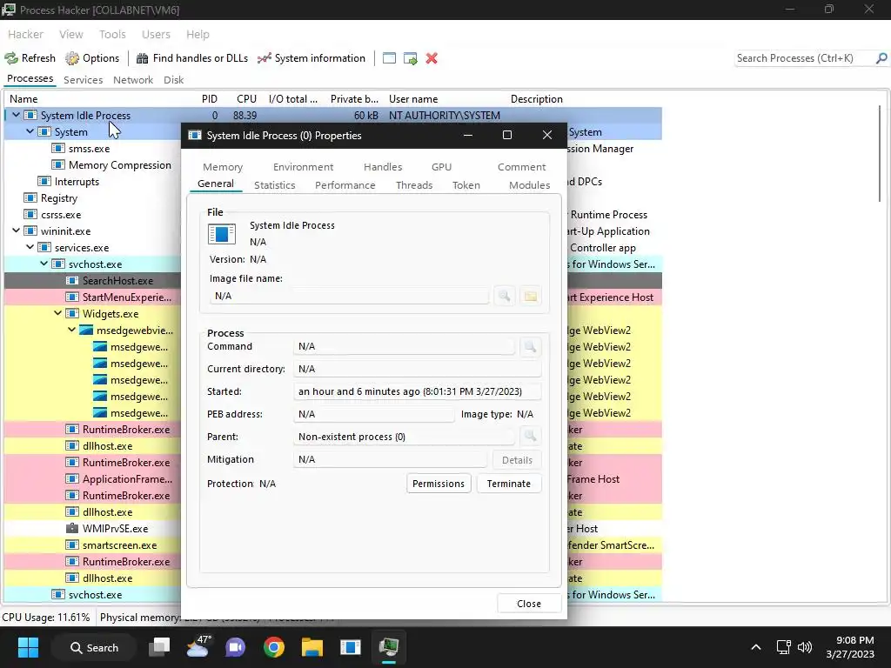
Task: Click the find window toolbar icon
Action: tap(389, 58)
